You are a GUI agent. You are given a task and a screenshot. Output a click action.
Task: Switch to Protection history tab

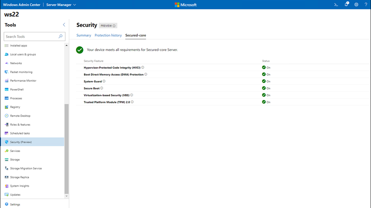(x=108, y=35)
